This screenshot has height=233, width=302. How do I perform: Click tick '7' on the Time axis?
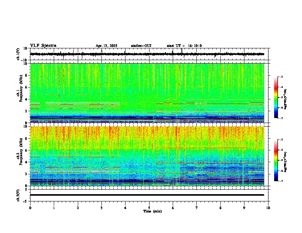point(197,208)
